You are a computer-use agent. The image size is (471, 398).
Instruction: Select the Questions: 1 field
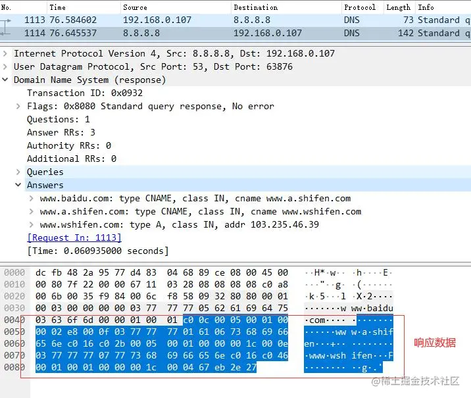pyautogui.click(x=59, y=120)
